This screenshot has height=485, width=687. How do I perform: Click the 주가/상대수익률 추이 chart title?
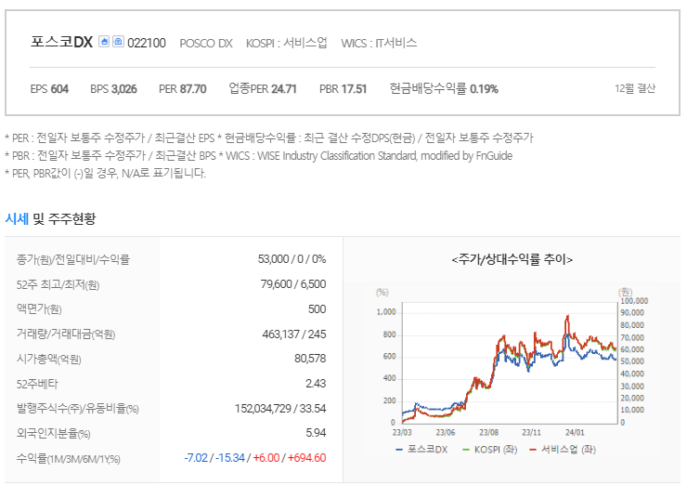point(512,259)
